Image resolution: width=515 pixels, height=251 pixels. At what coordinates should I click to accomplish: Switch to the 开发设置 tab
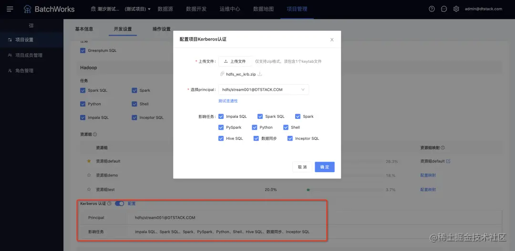123,29
